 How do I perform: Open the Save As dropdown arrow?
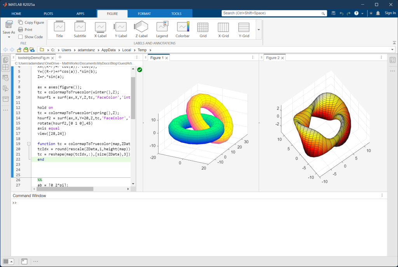click(9, 37)
